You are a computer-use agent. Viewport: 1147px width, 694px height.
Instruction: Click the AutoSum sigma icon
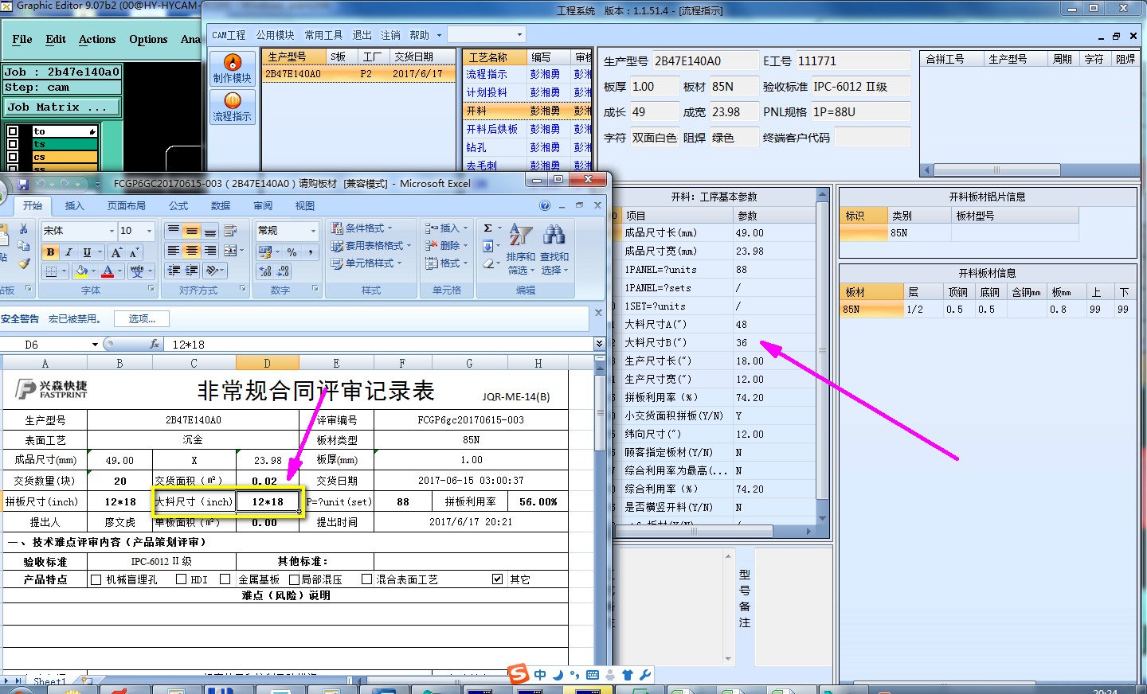click(x=487, y=228)
